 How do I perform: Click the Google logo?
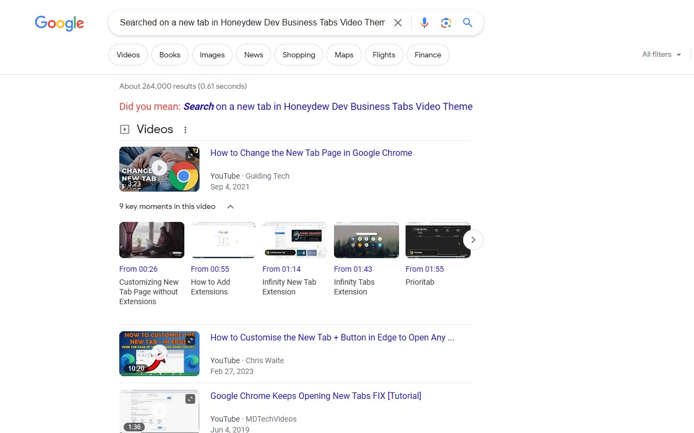click(59, 23)
